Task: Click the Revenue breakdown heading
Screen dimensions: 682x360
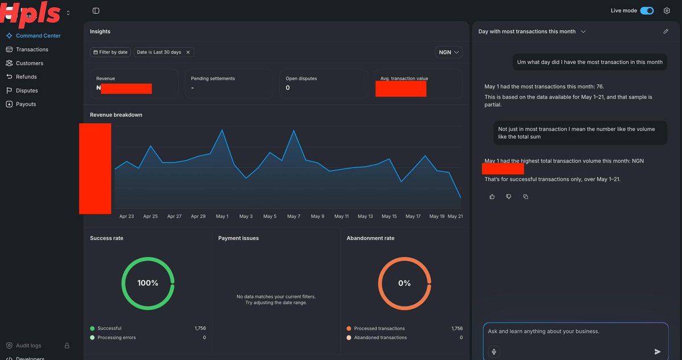Action: click(x=116, y=115)
